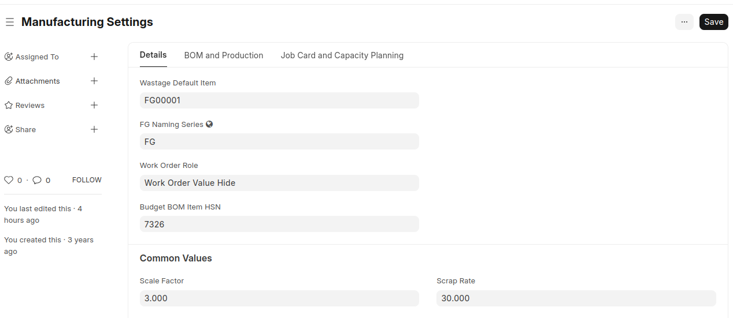Image resolution: width=733 pixels, height=318 pixels.
Task: Click the plus icon next to Share
Action: tap(94, 129)
